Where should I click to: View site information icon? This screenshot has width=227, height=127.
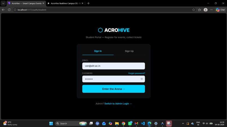pos(15,10)
